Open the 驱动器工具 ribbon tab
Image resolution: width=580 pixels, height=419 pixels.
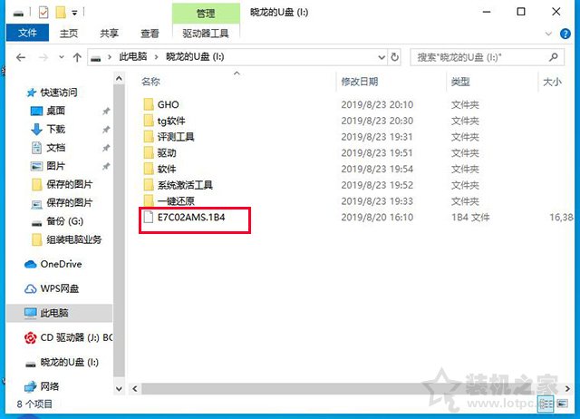(x=206, y=34)
